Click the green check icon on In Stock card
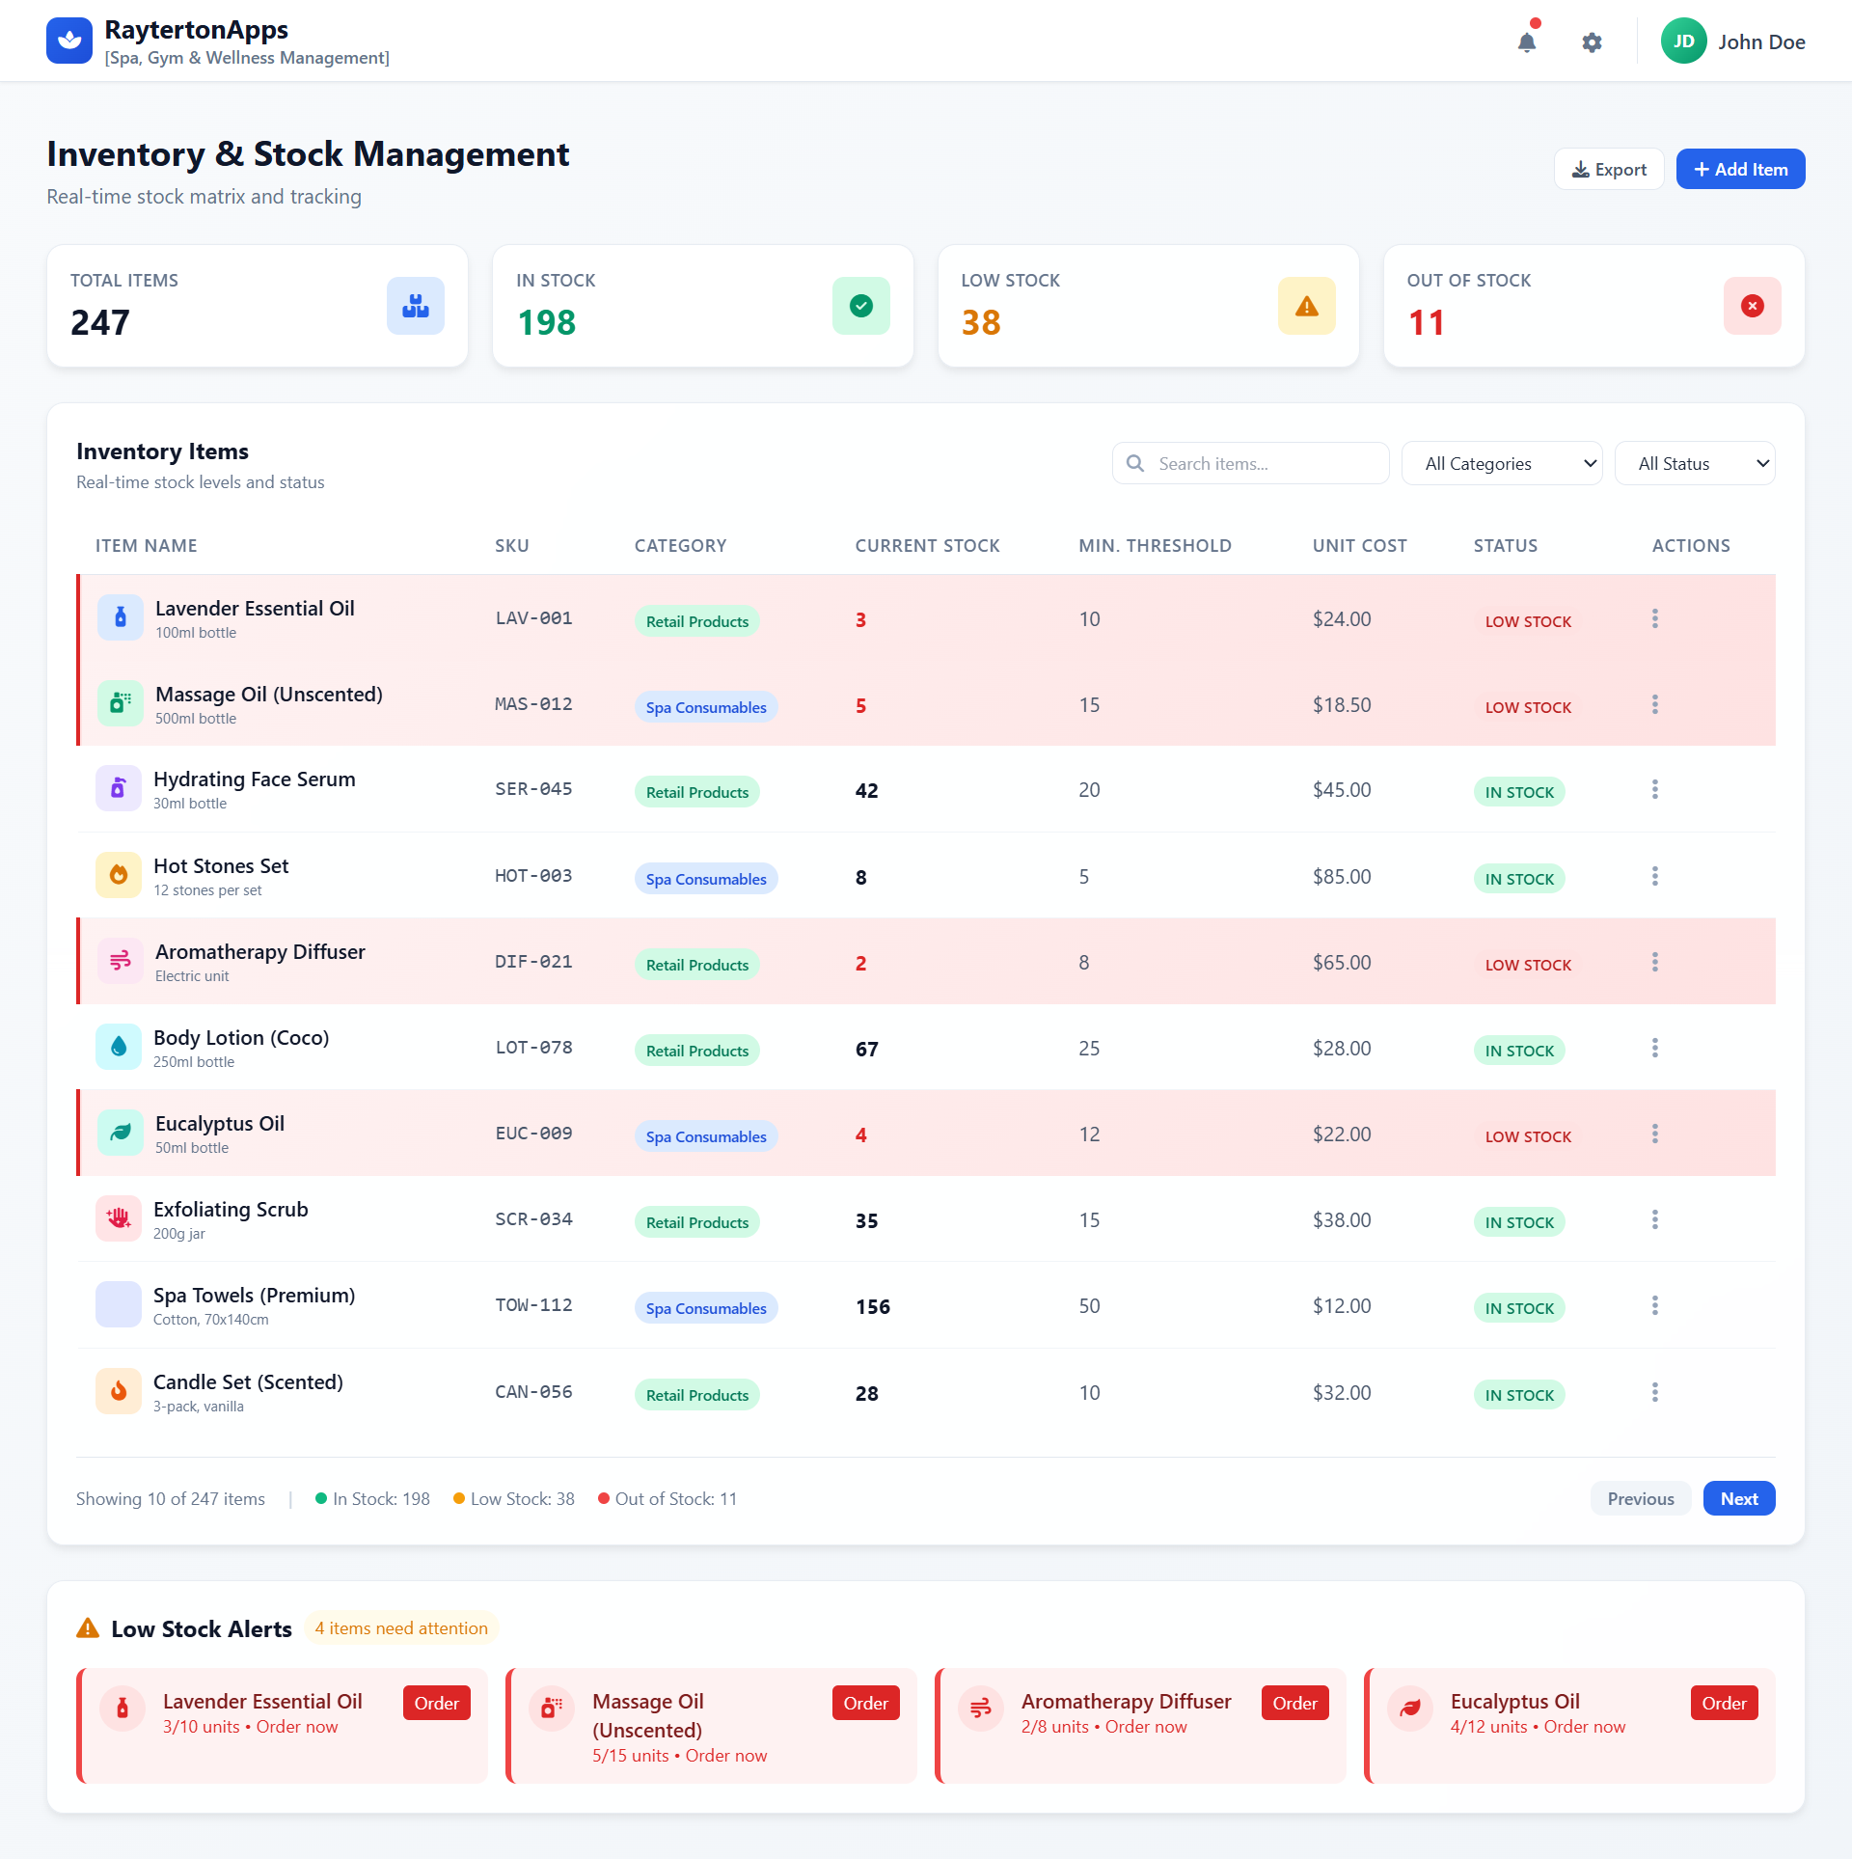Screen dimensions: 1852x1859 (860, 305)
